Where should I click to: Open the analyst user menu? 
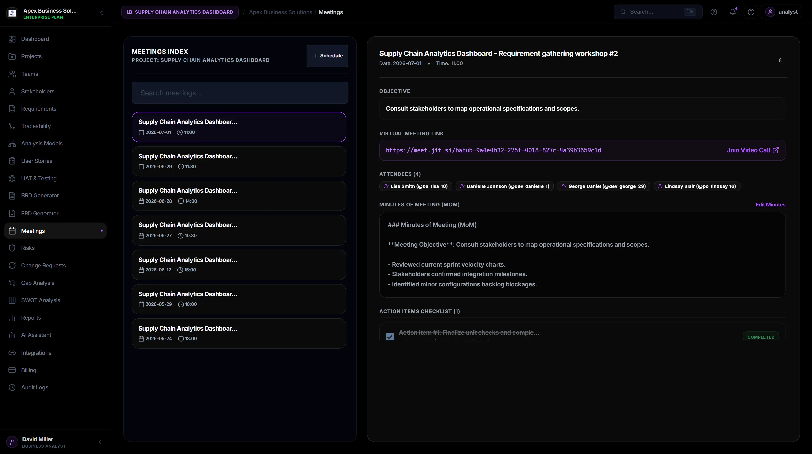tap(781, 12)
